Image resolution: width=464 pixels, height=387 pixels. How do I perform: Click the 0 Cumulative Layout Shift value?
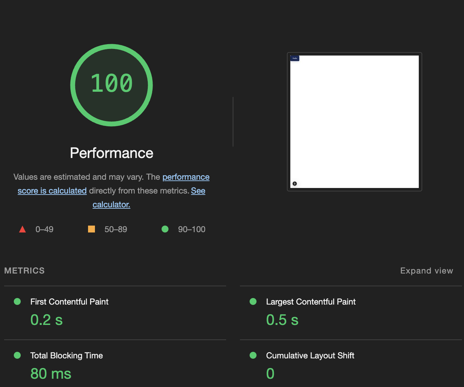[270, 374]
